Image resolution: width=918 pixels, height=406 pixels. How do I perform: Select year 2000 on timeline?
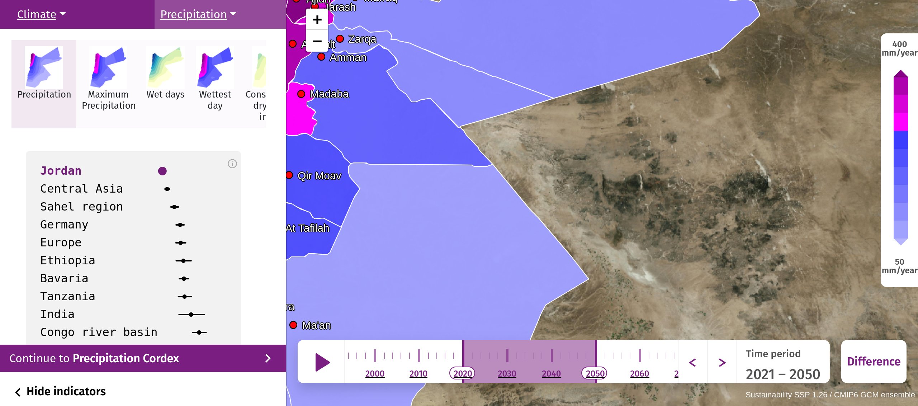pos(375,374)
